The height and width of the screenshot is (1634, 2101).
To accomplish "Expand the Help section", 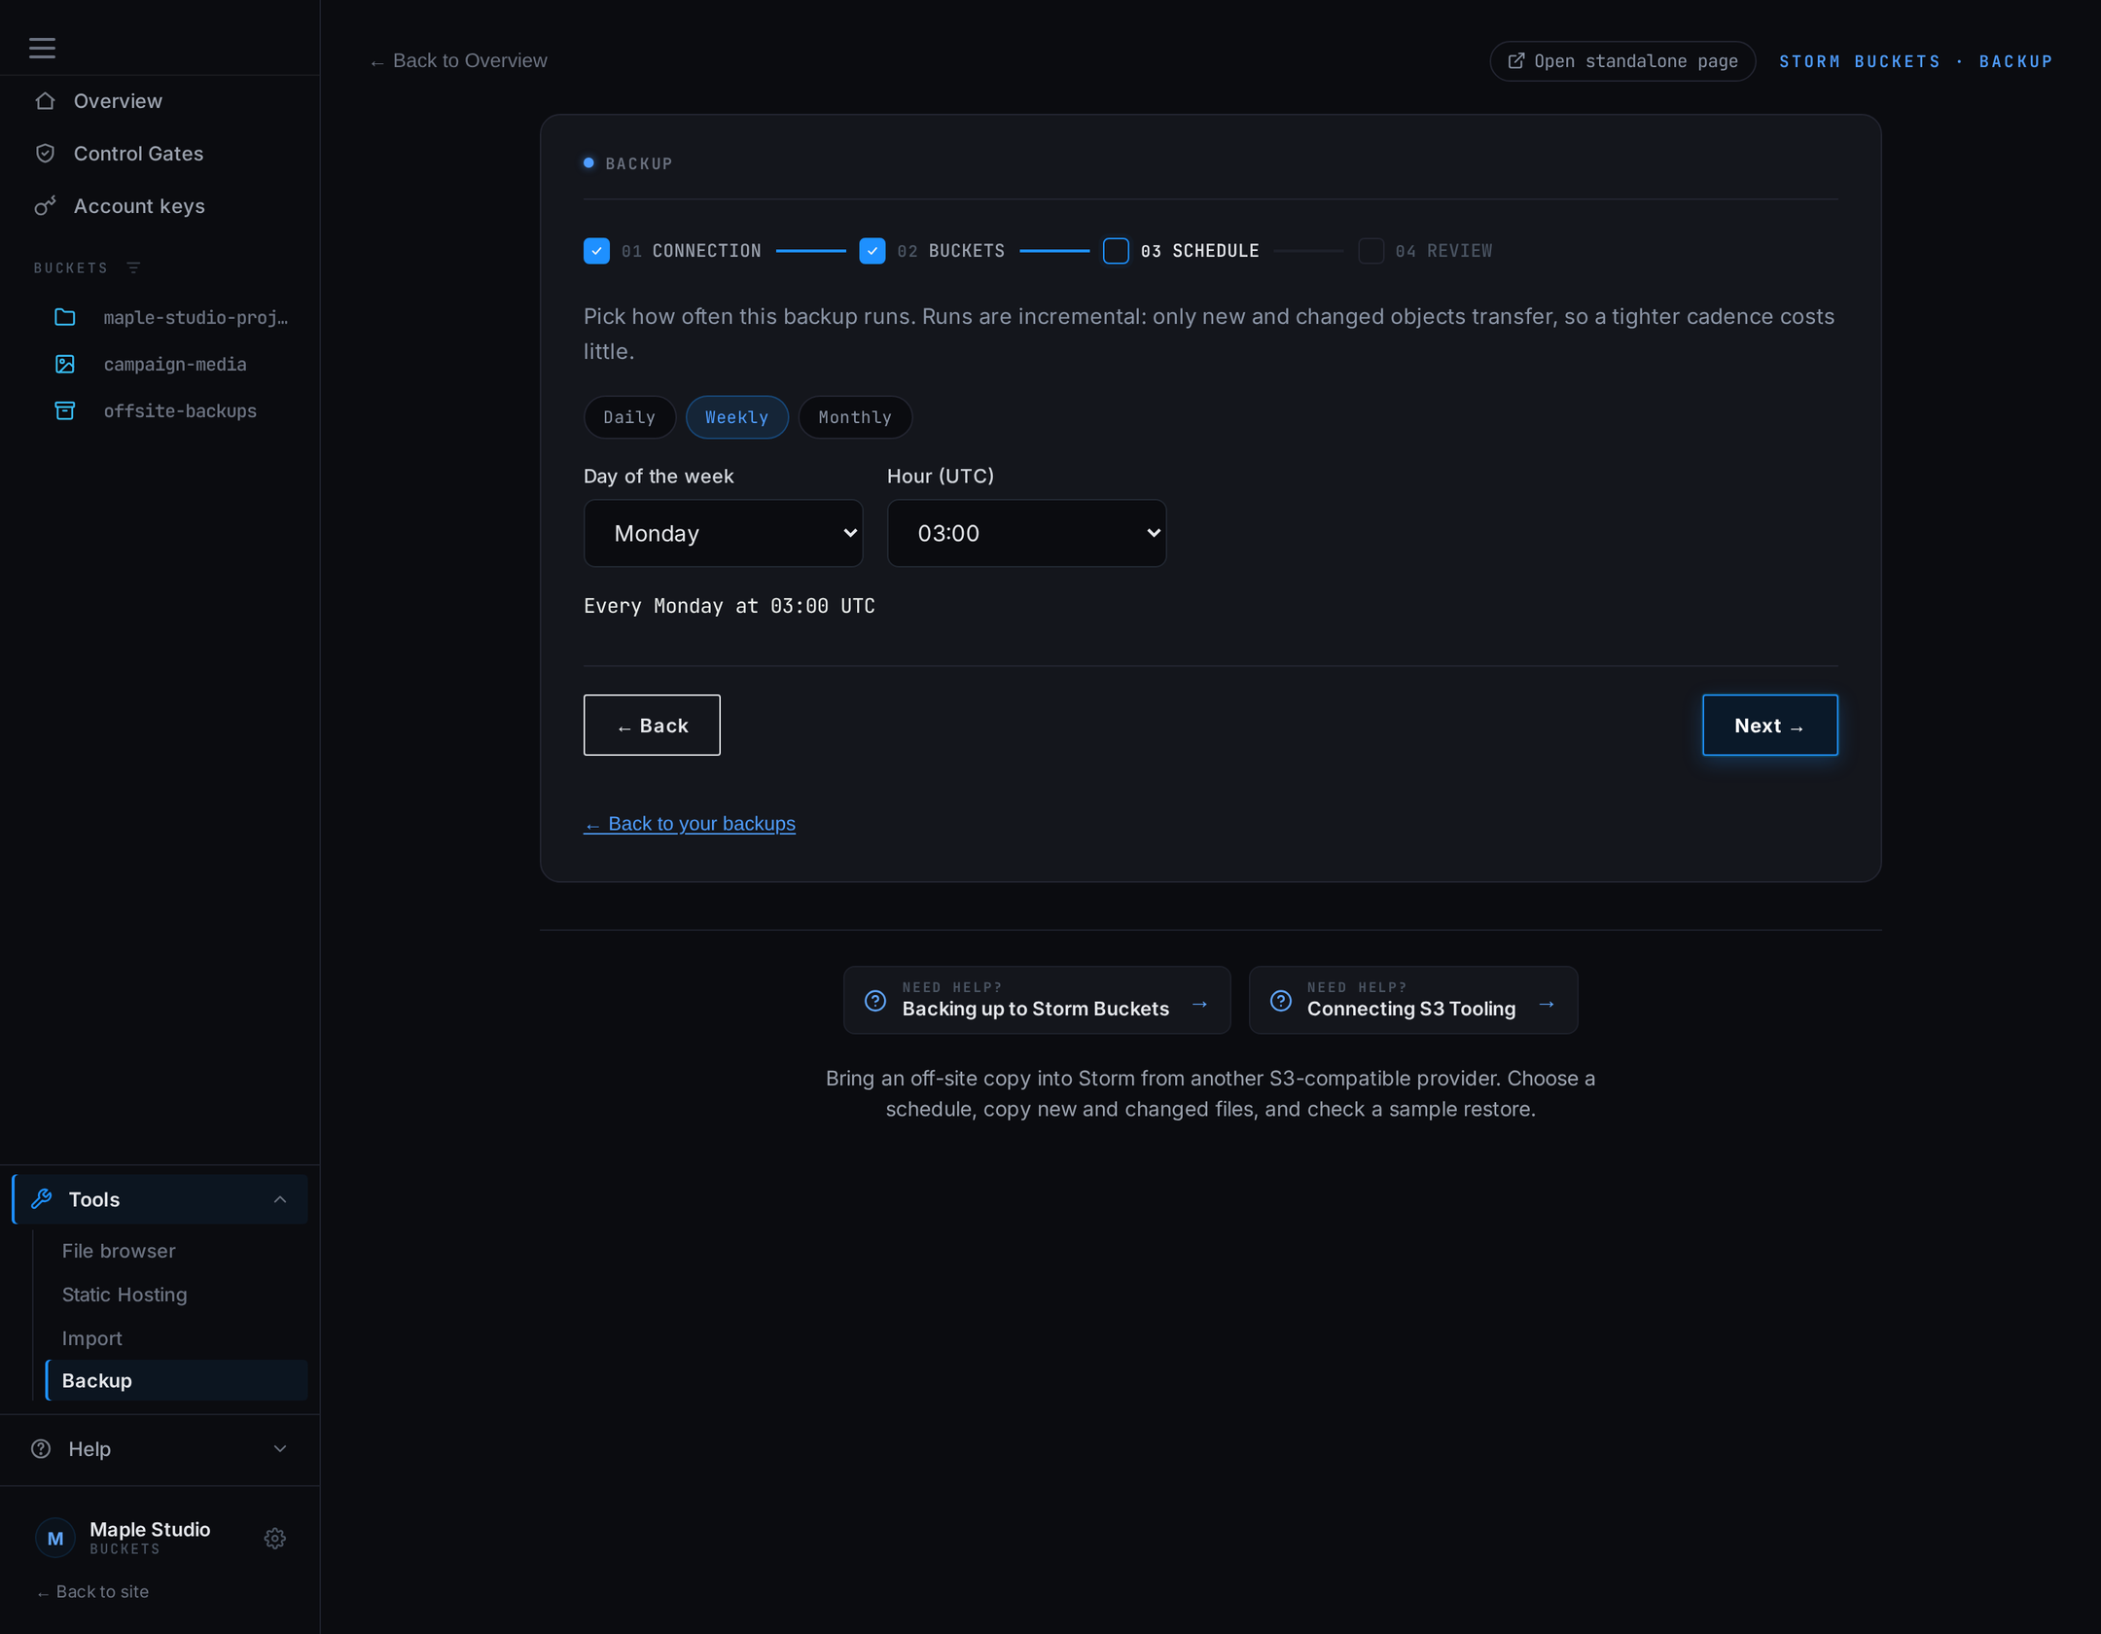I will (160, 1449).
